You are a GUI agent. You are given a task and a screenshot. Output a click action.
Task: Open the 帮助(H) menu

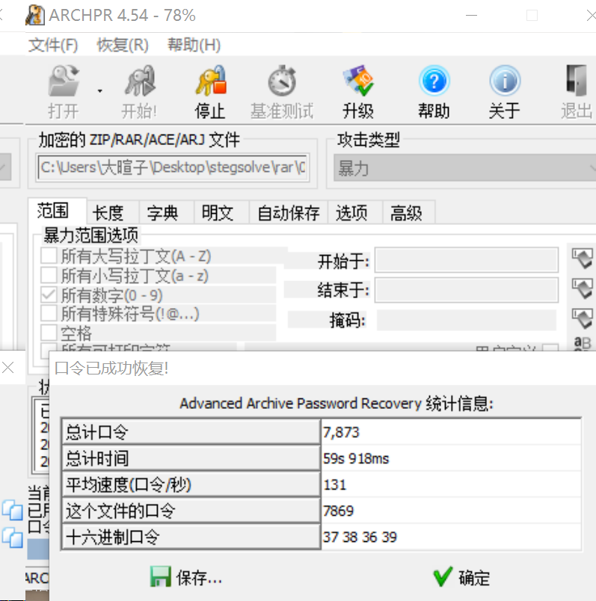194,45
